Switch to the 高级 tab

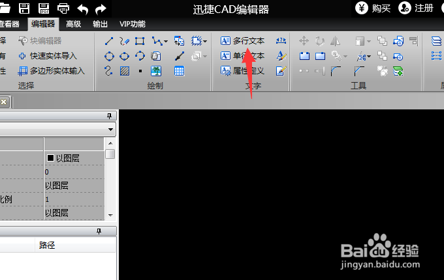pos(73,24)
